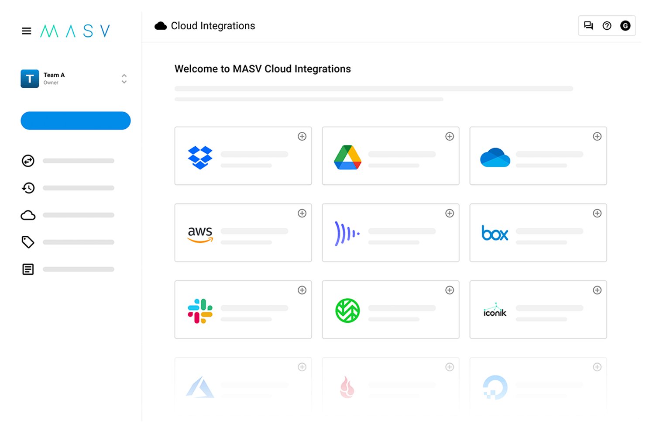Click the Owner role label under Team A

(51, 83)
